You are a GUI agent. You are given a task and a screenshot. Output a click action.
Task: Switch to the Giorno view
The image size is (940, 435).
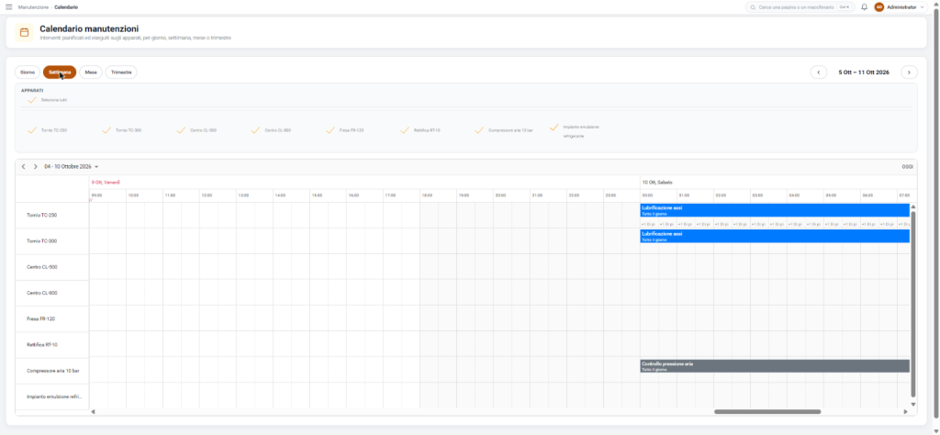click(28, 72)
